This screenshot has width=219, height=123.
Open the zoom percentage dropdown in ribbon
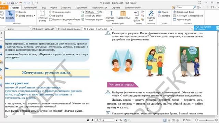[x=97, y=12]
